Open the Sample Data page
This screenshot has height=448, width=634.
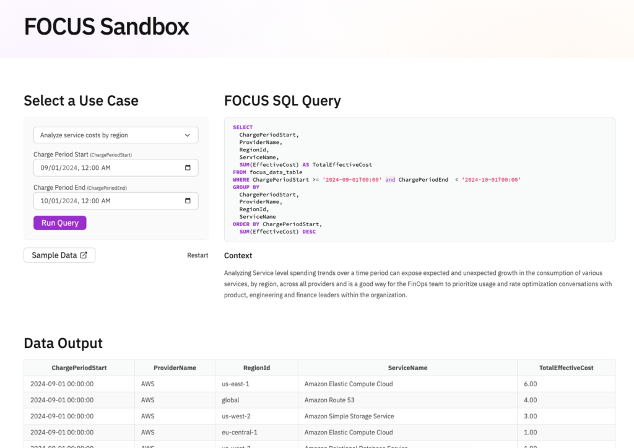[59, 255]
